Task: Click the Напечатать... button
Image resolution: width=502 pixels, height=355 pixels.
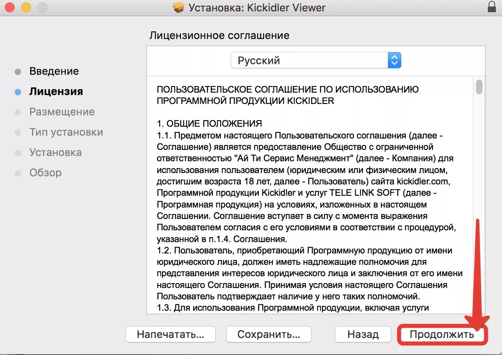Action: coord(170,334)
